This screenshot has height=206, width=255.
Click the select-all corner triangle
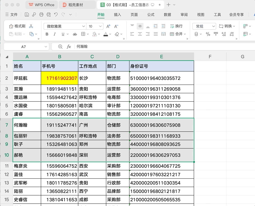click(7, 57)
